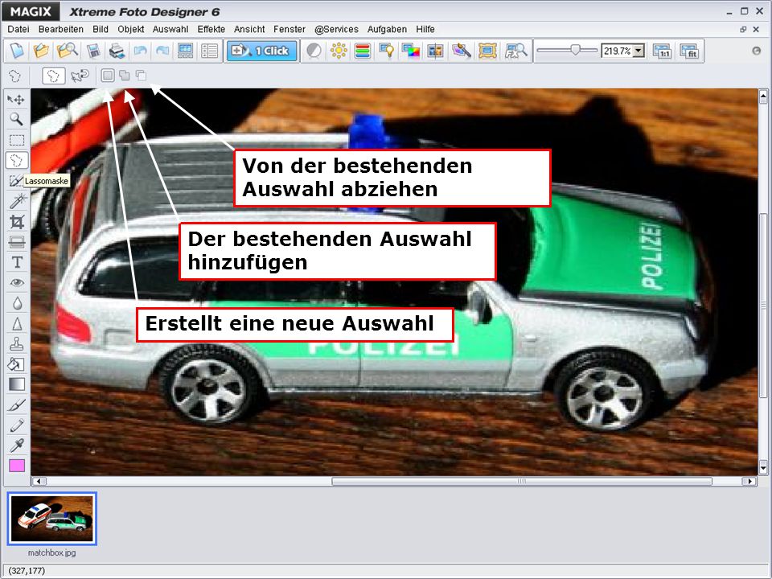This screenshot has width=772, height=579.
Task: Select the pencil tool in the toolbox
Action: pos(17,425)
